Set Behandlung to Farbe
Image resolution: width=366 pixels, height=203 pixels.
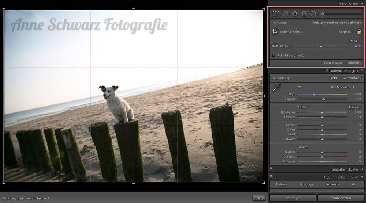[x=333, y=78]
